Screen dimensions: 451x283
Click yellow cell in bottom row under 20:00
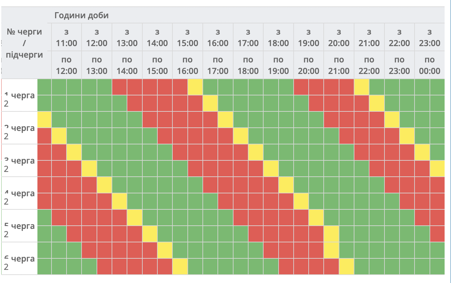[x=346, y=266]
